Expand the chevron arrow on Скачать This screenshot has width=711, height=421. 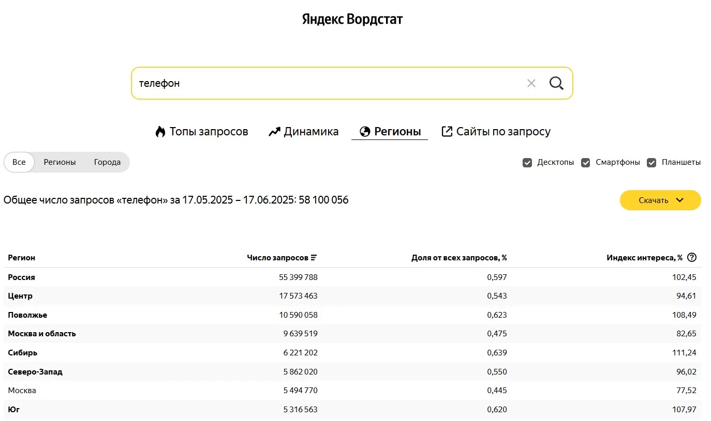coord(680,200)
